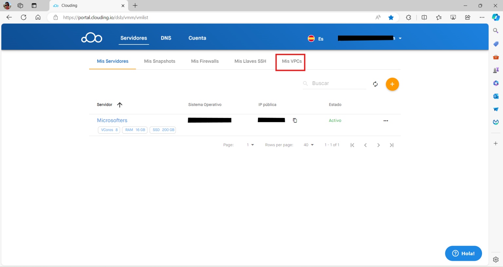The width and height of the screenshot is (503, 267).
Task: Switch to the Mis Llaves SSH tab
Action: [251, 61]
